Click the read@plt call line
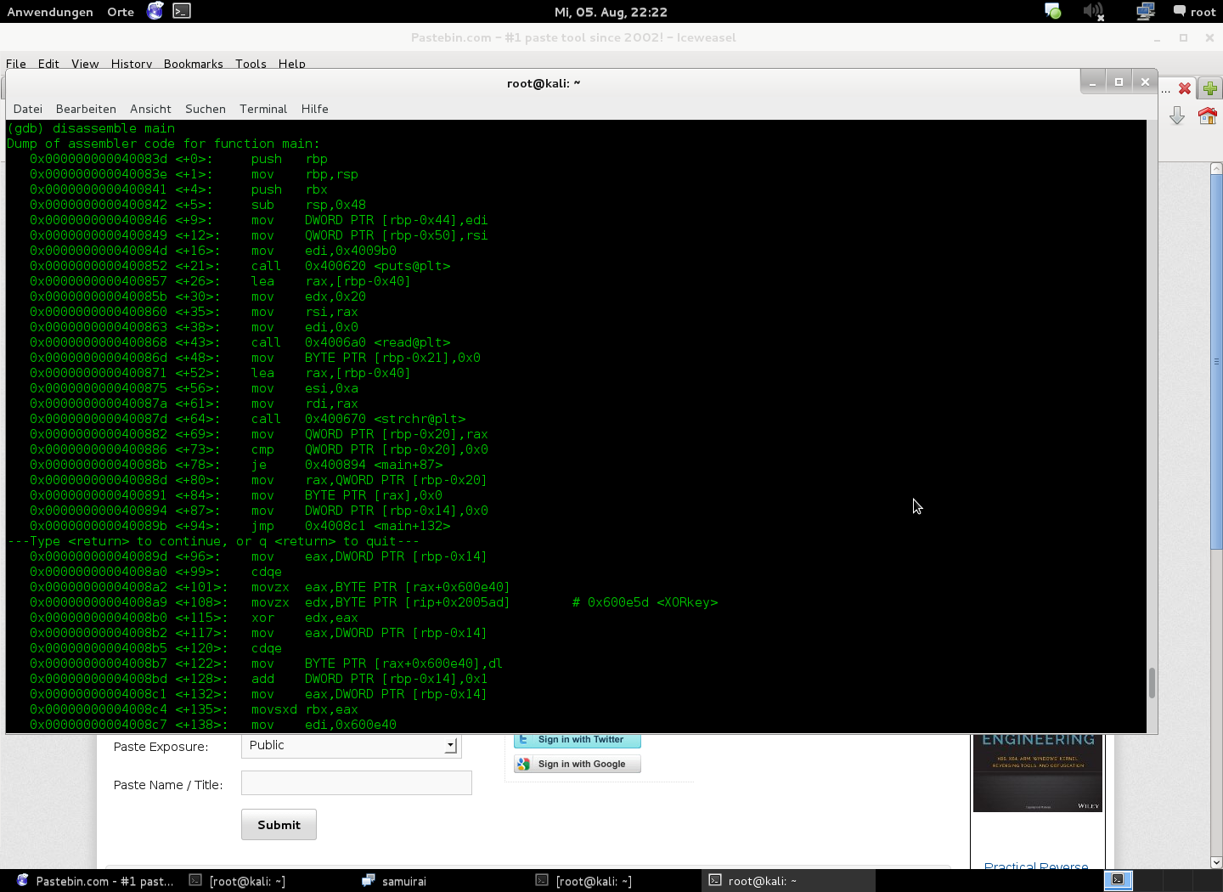Viewport: 1223px width, 892px height. pyautogui.click(x=240, y=342)
